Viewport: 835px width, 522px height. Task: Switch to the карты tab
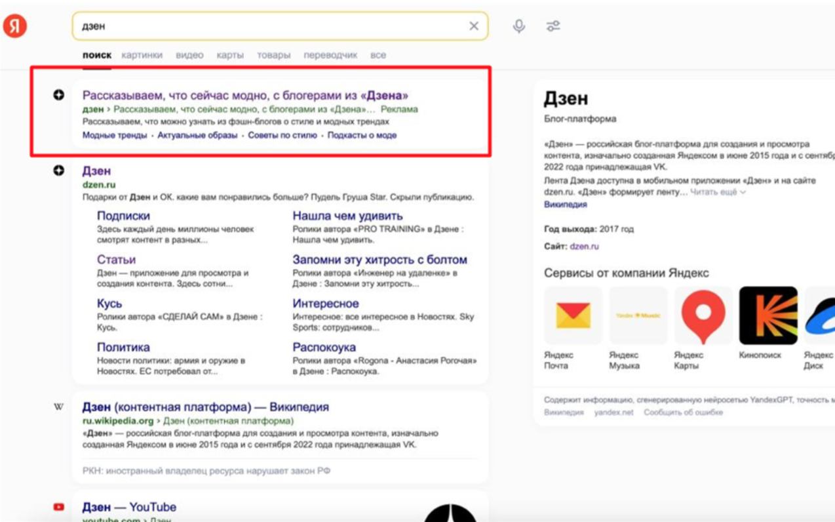[230, 55]
